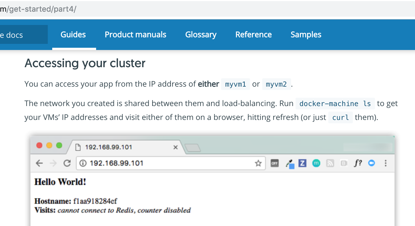Bookmark the page via the star icon

259,163
